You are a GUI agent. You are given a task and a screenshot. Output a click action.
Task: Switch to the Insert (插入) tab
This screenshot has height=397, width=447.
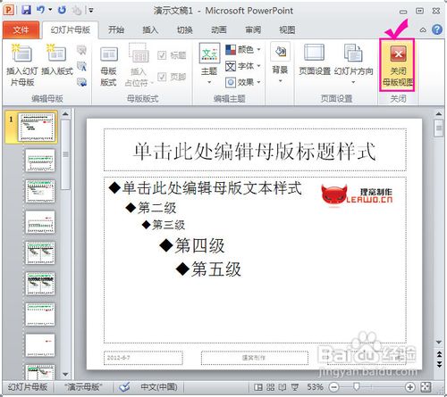[150, 30]
